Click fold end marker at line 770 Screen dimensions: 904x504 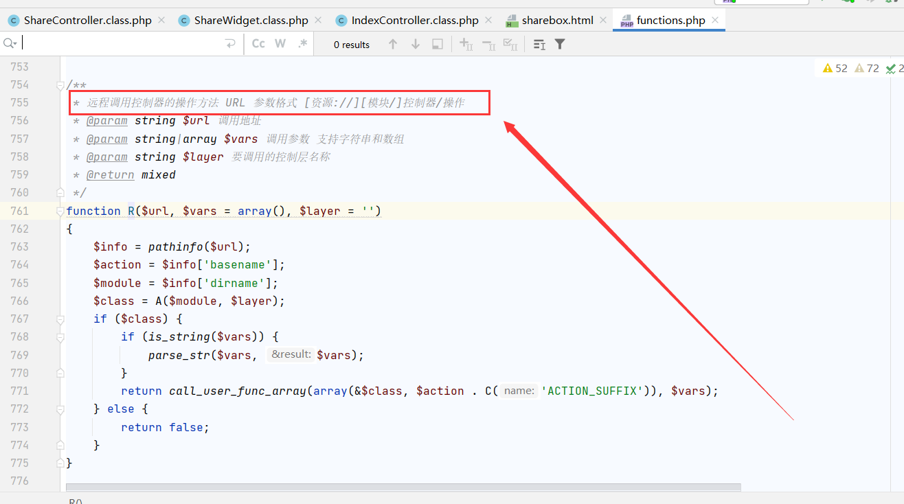(x=60, y=373)
